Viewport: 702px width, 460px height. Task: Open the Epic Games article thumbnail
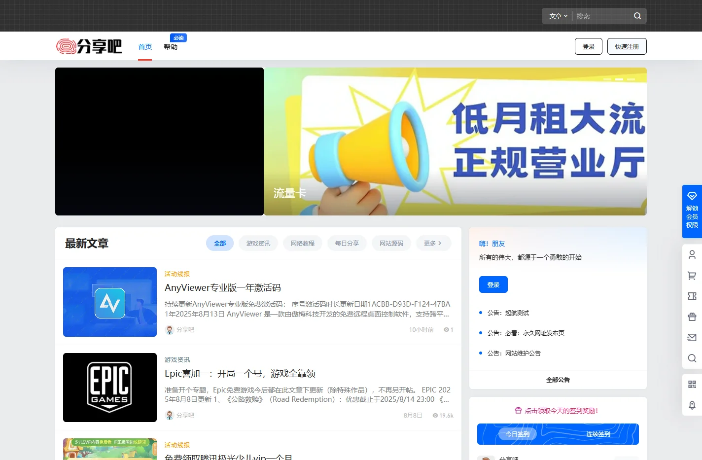[x=110, y=388]
